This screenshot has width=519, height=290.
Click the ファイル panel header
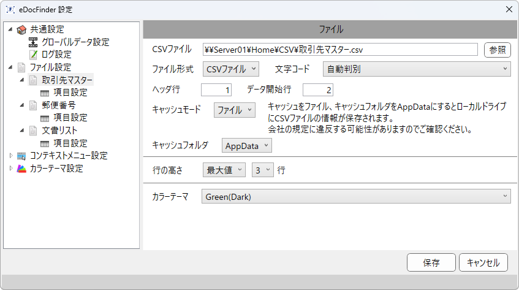tap(330, 29)
